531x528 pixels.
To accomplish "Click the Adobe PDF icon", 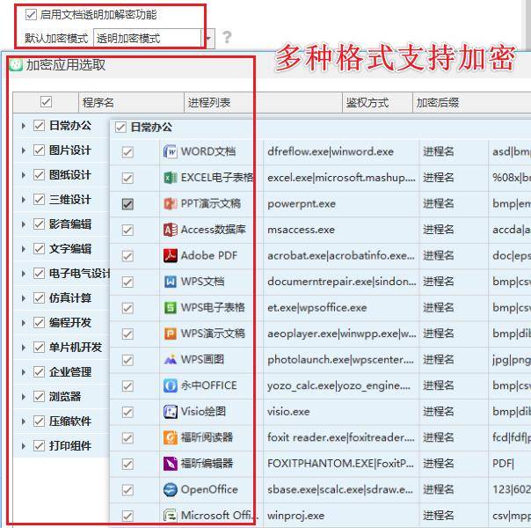I will [170, 255].
